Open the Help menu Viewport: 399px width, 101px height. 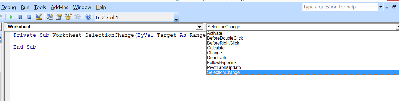[x=101, y=7]
